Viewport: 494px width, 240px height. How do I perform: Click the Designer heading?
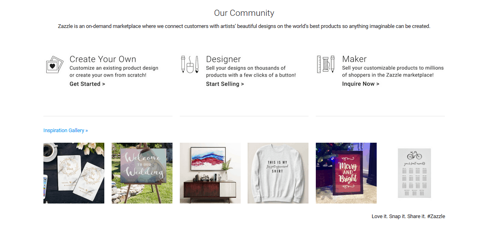pos(223,59)
